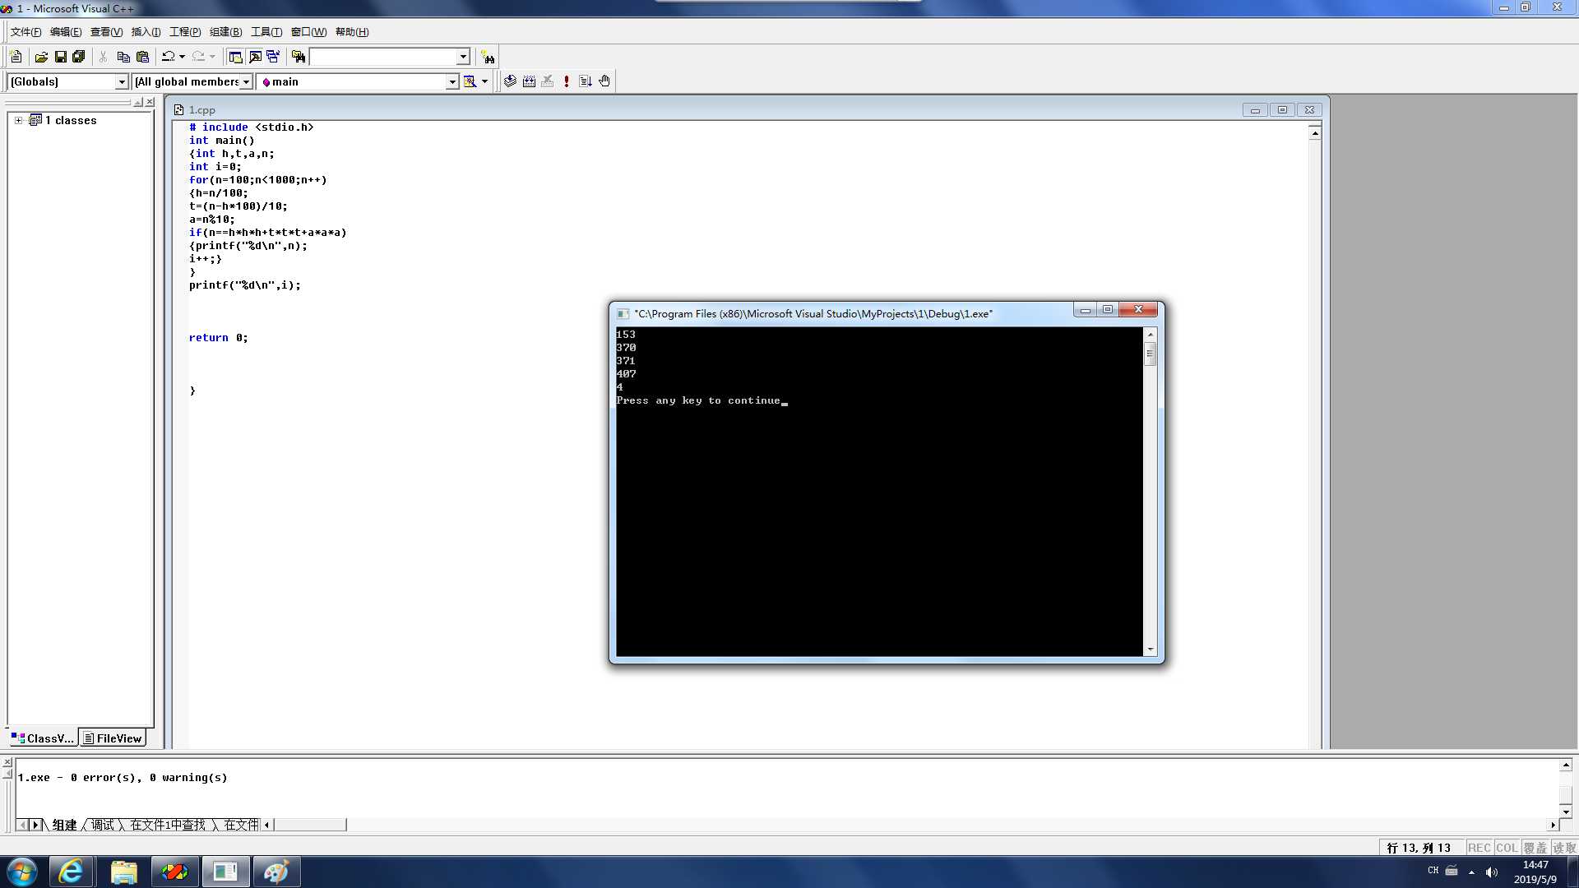Open undo history dropdown arrow
Screen dimensions: 1579x888
182,57
